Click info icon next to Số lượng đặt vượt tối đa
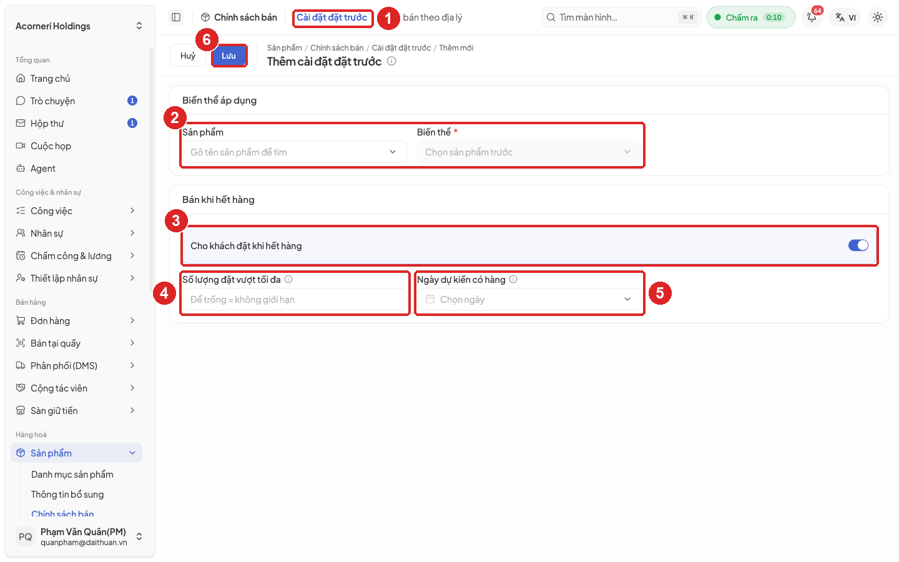Viewport: 899px width, 562px height. tap(288, 280)
